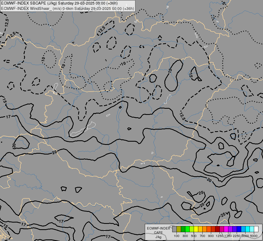Pick the pure yellow legend swatch
Screen dimensions: 263x241
click(x=196, y=229)
